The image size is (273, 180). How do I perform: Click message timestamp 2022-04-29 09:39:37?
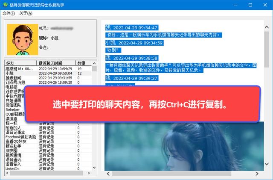pyautogui.click(x=135, y=78)
